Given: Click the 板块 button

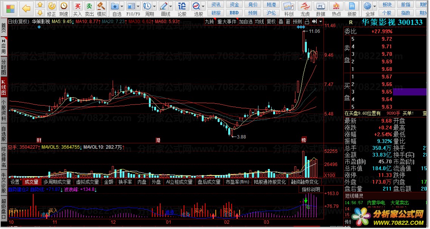Looking at the screenshot, I should (x=387, y=5).
